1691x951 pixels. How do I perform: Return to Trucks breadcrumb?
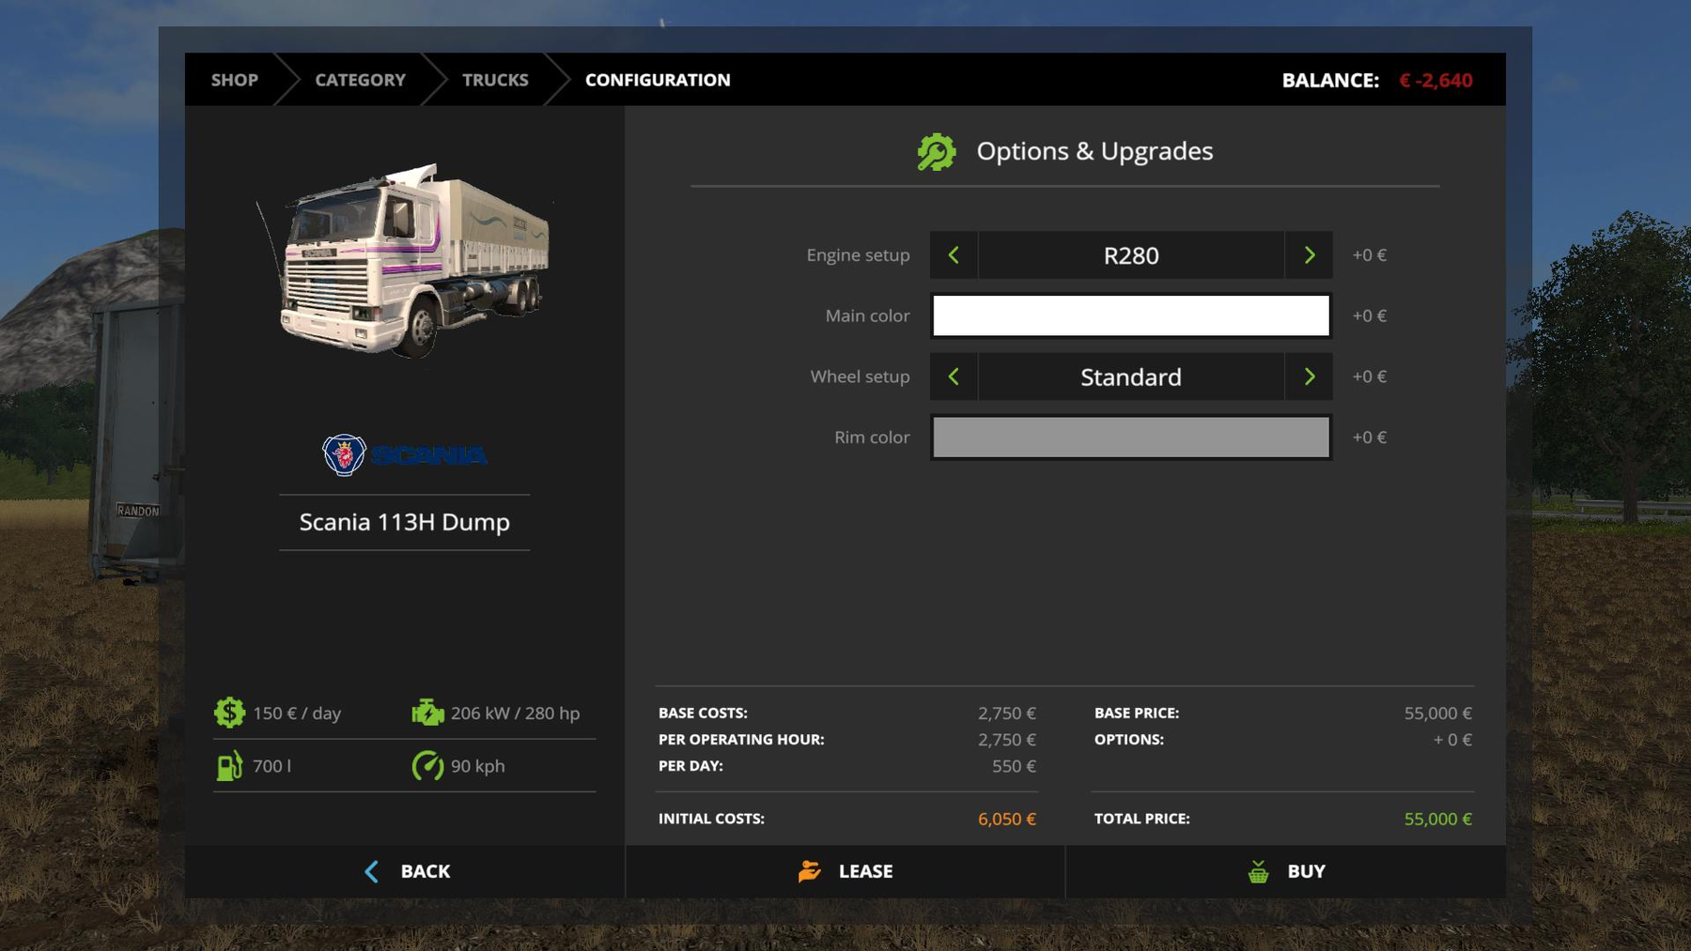(495, 80)
